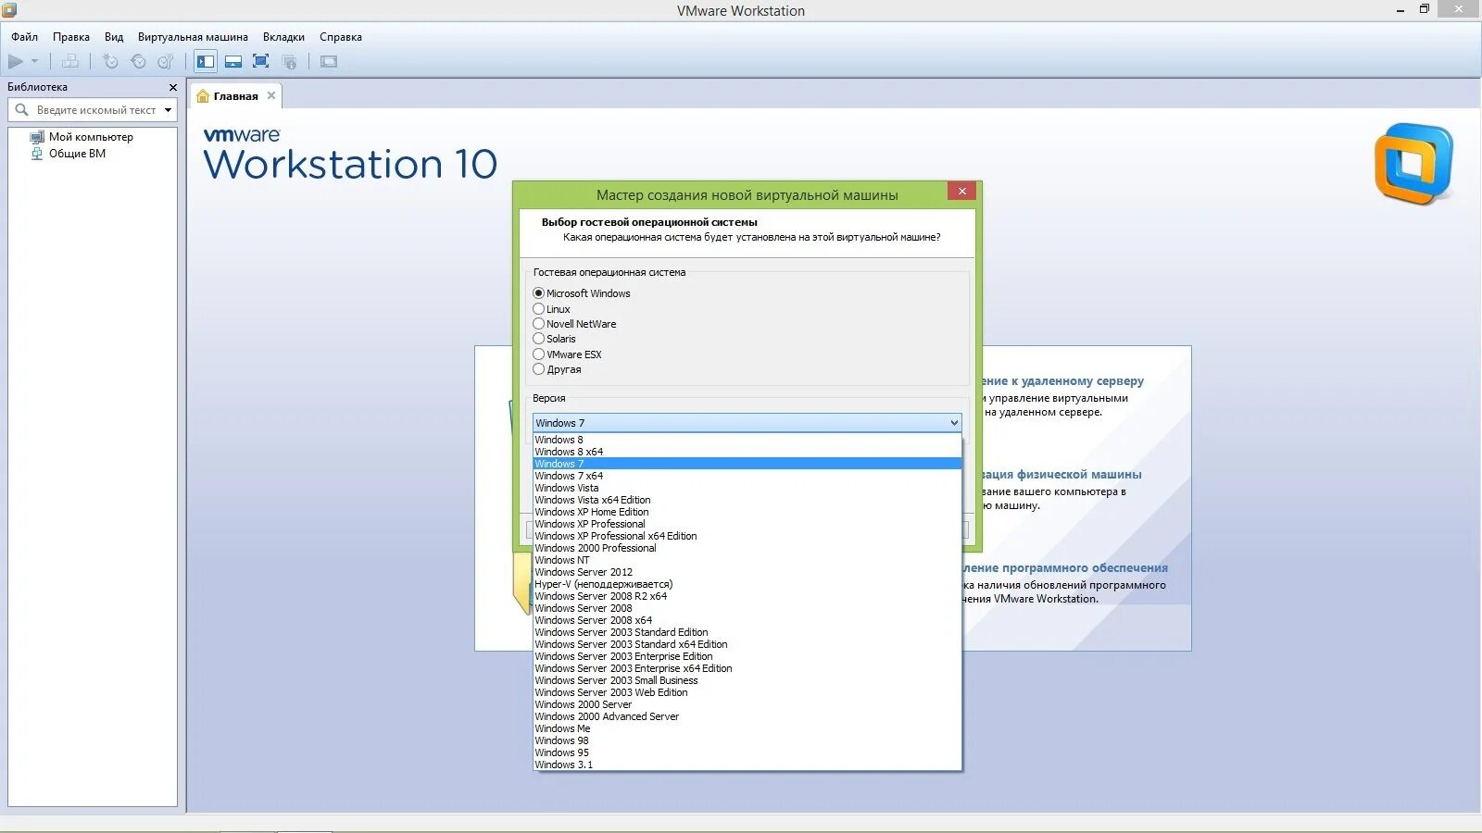
Task: Click the console view toolbar icon
Action: click(x=329, y=61)
